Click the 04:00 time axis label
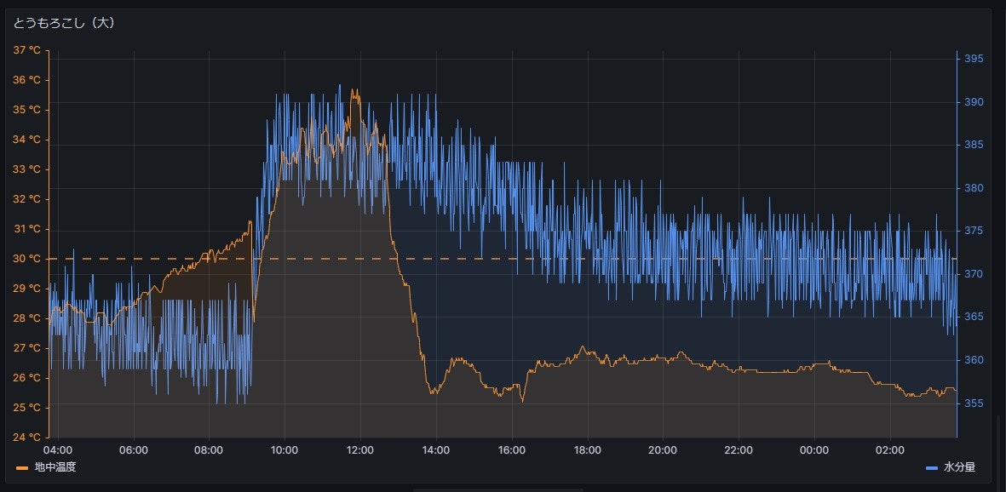 coord(57,450)
